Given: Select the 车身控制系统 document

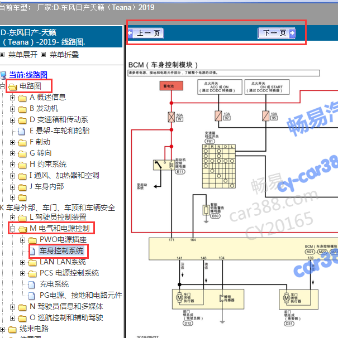Looking at the screenshot, I should [x=61, y=250].
